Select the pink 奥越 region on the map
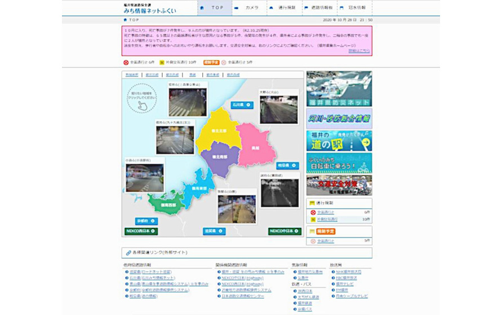 255,148
